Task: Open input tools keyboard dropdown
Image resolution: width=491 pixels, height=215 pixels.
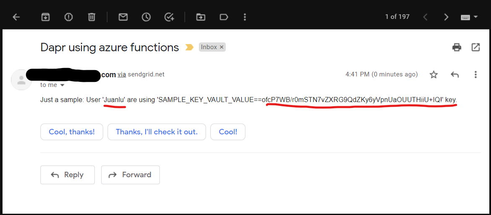Action: [475, 17]
